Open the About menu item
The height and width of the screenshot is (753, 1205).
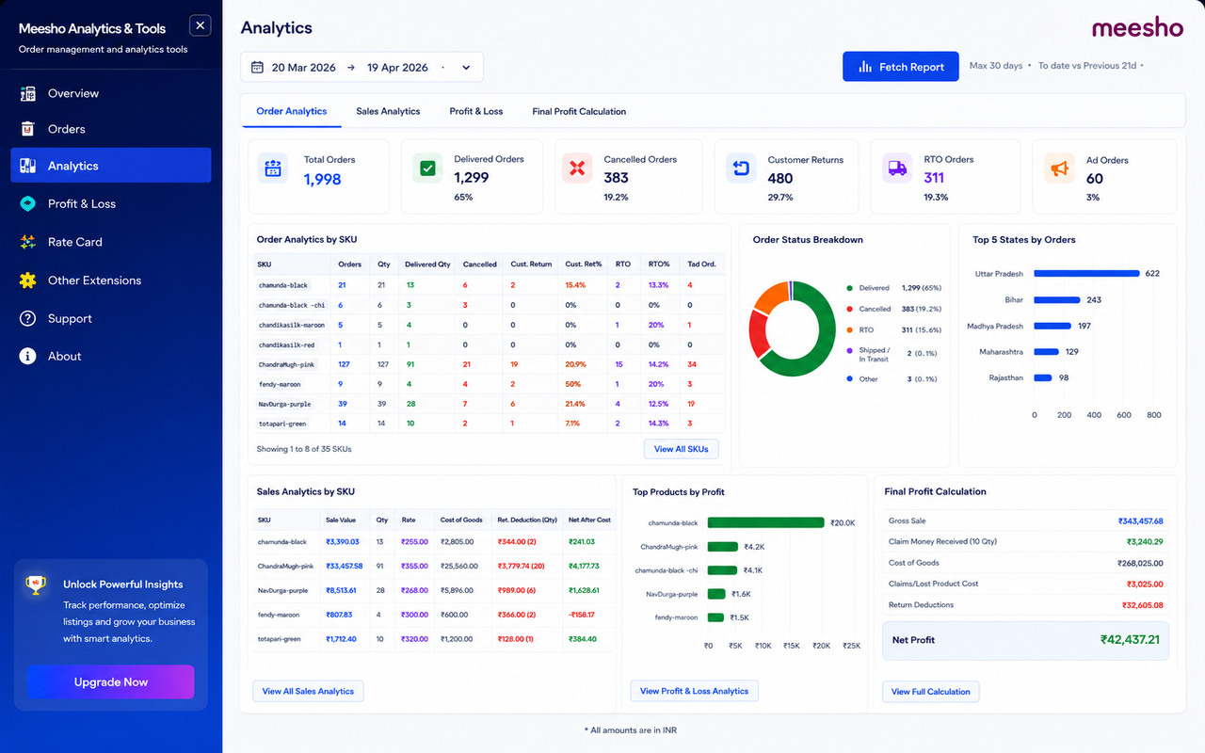[x=110, y=356]
